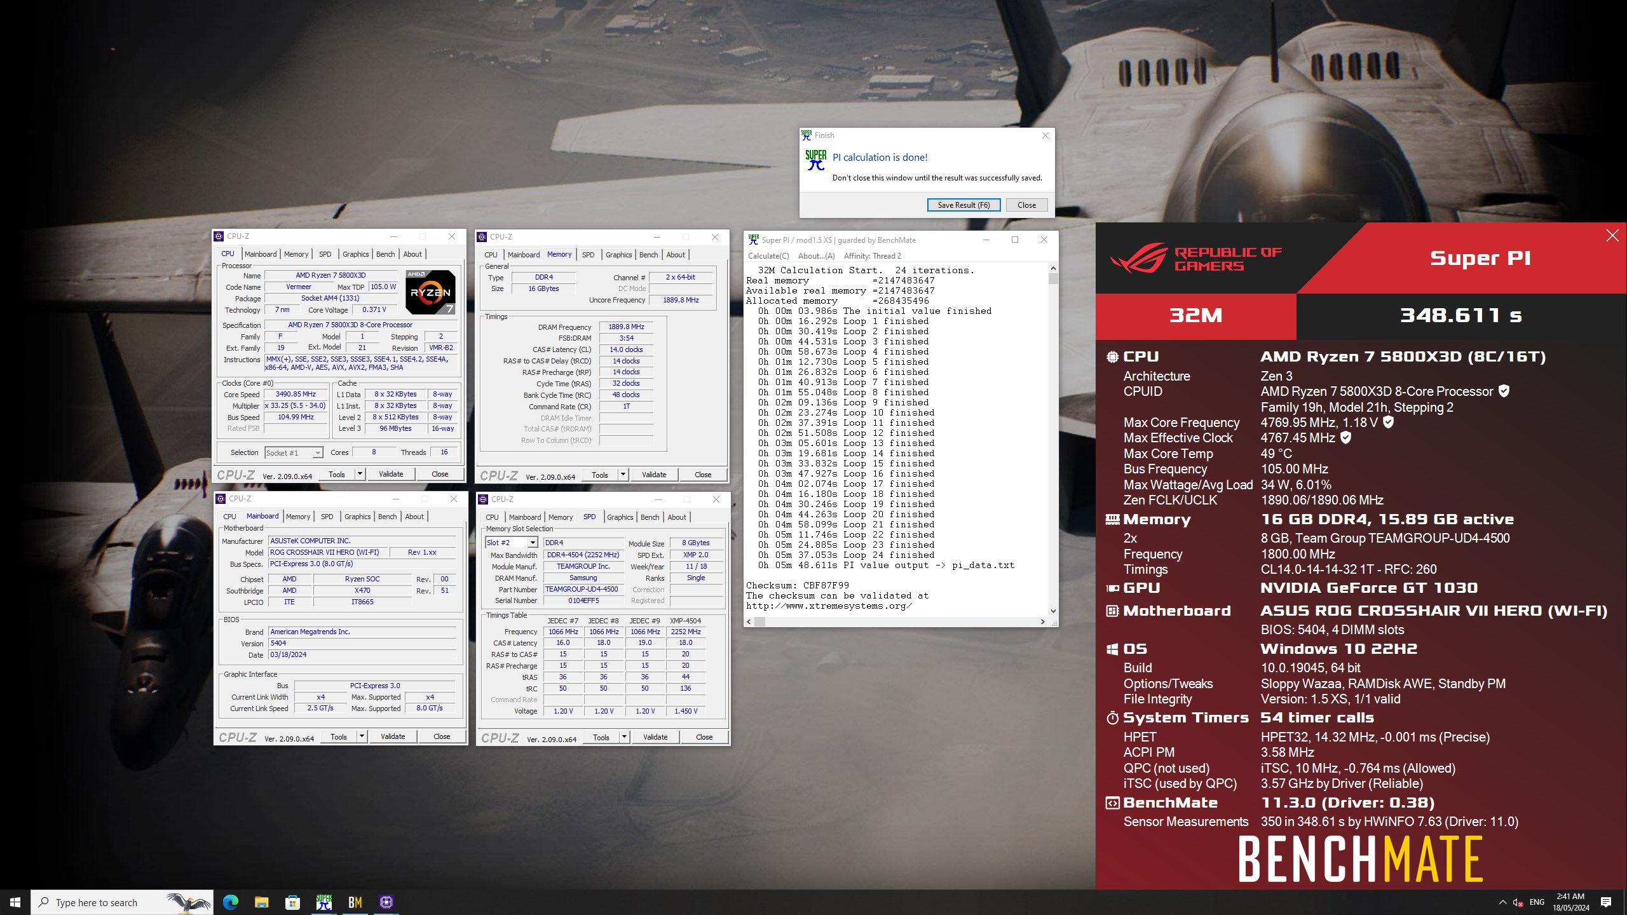This screenshot has width=1627, height=915.
Task: Close the Finish dialog via Close button
Action: [x=1026, y=205]
